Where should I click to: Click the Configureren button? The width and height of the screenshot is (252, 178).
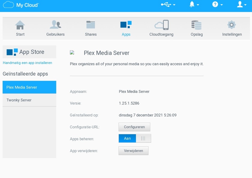click(x=134, y=127)
